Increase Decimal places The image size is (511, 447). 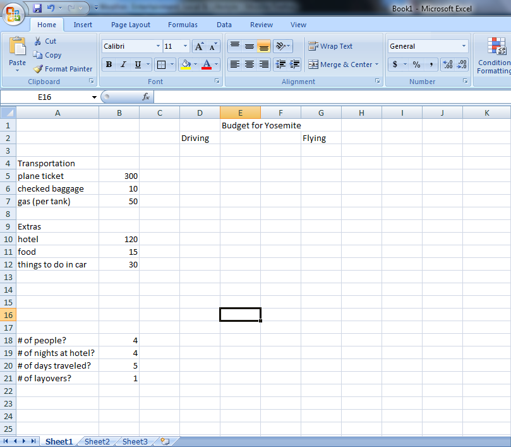click(x=447, y=64)
